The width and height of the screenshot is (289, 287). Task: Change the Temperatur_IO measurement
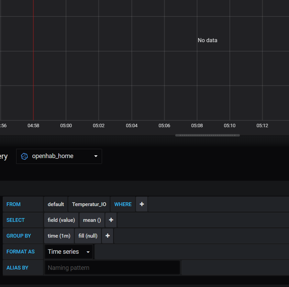(x=89, y=204)
